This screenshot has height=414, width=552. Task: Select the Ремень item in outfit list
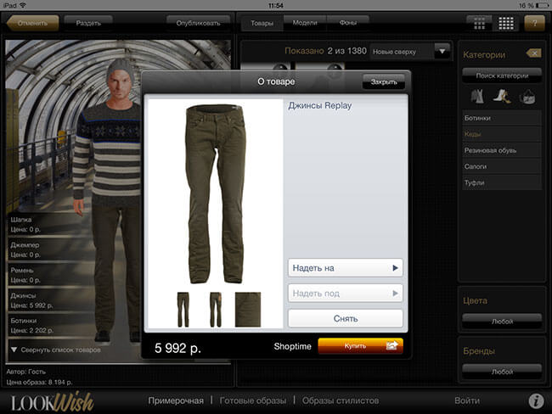click(49, 275)
